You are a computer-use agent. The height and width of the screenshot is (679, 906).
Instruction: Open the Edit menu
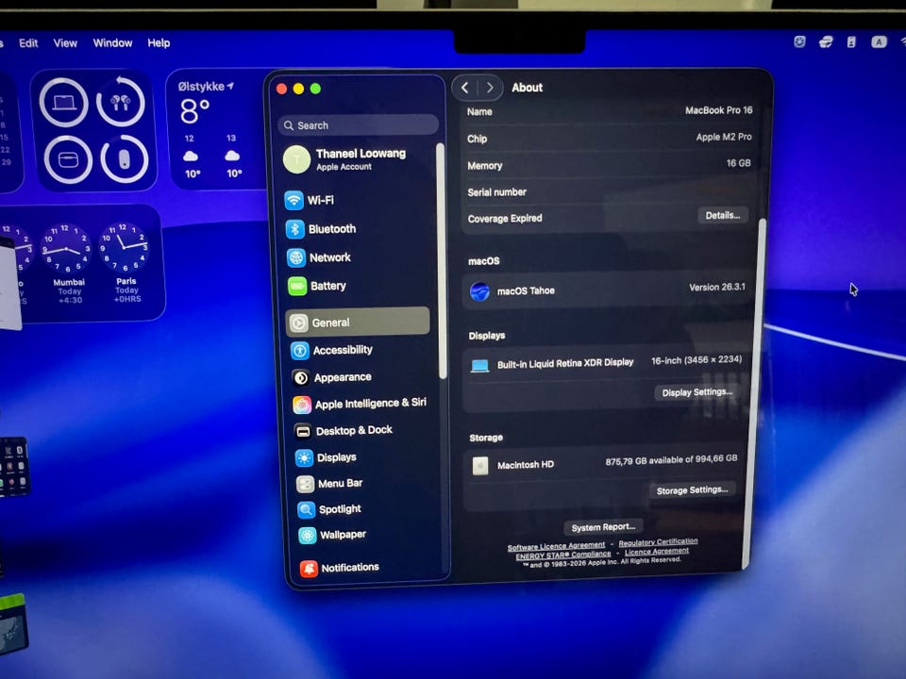click(x=28, y=43)
